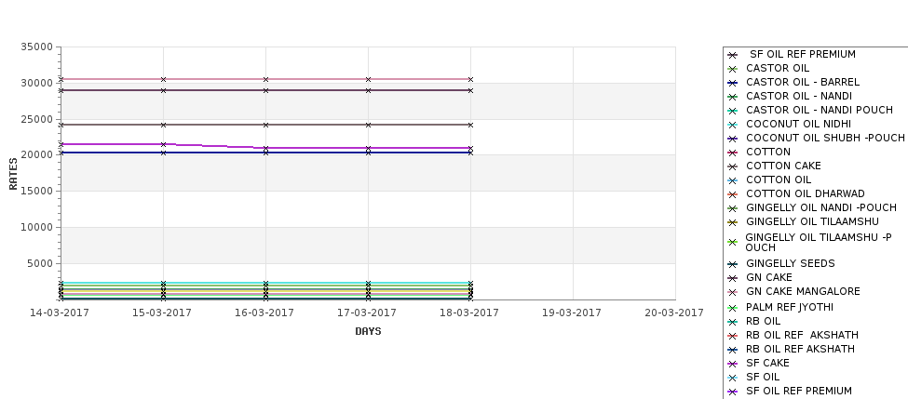Viewport: 908px width, 399px height.
Task: Click the COCONUT OIL SHUBH -POUCH legend label
Action: click(x=825, y=138)
